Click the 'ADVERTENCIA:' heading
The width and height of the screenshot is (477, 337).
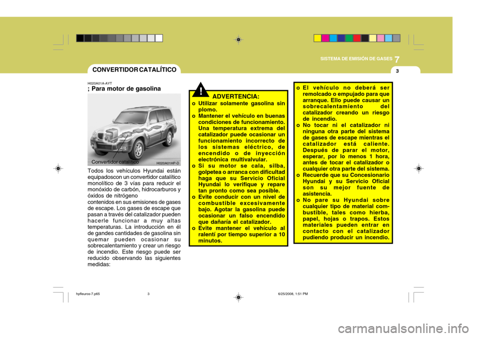[x=236, y=96]
